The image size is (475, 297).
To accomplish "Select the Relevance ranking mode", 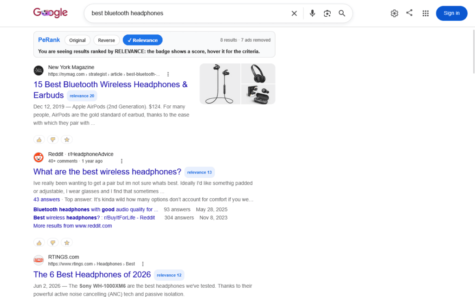I will (143, 40).
